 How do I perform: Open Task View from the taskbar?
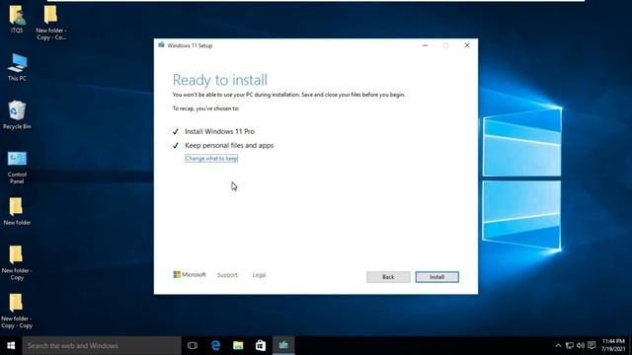[x=193, y=345]
